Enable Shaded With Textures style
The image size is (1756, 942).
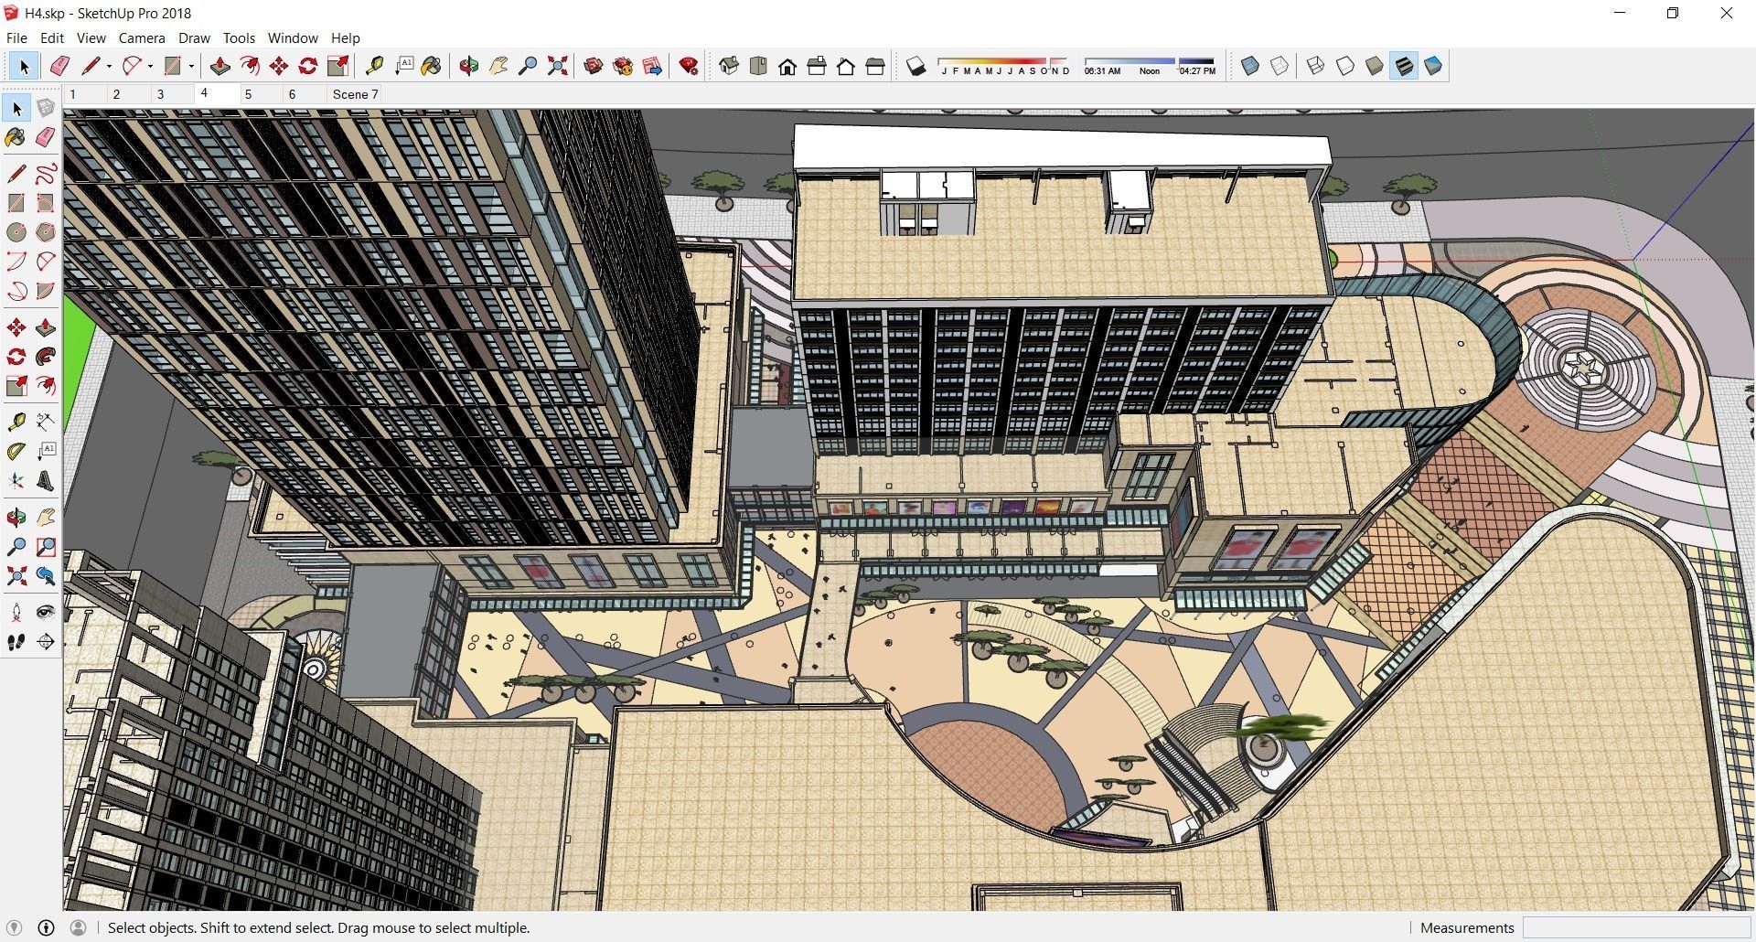pyautogui.click(x=1404, y=66)
